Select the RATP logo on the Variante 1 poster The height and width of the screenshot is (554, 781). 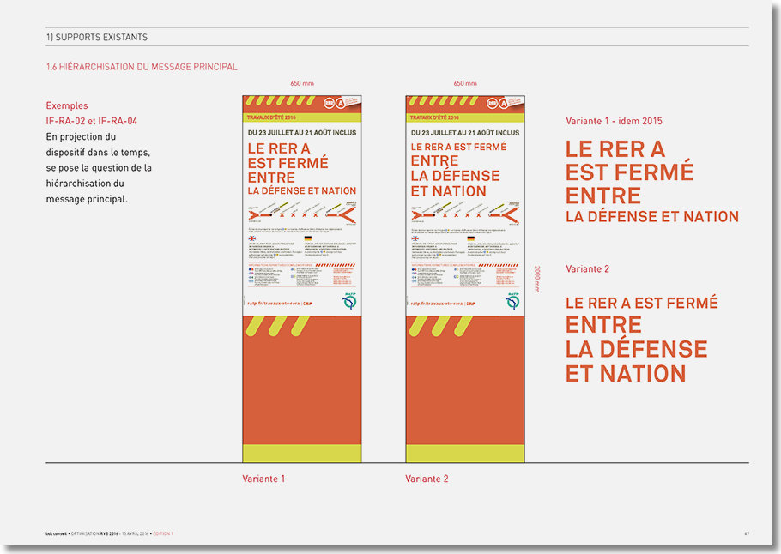tap(349, 301)
